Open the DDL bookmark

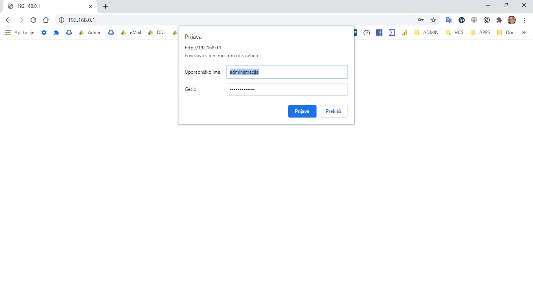[x=157, y=33]
